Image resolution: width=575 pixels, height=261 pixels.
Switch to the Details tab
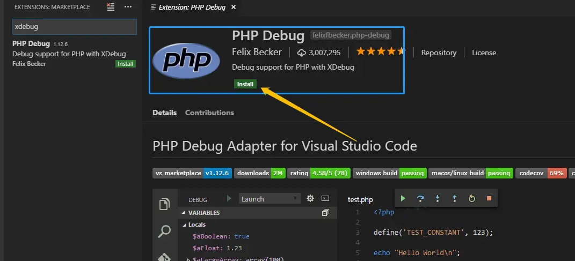[165, 113]
